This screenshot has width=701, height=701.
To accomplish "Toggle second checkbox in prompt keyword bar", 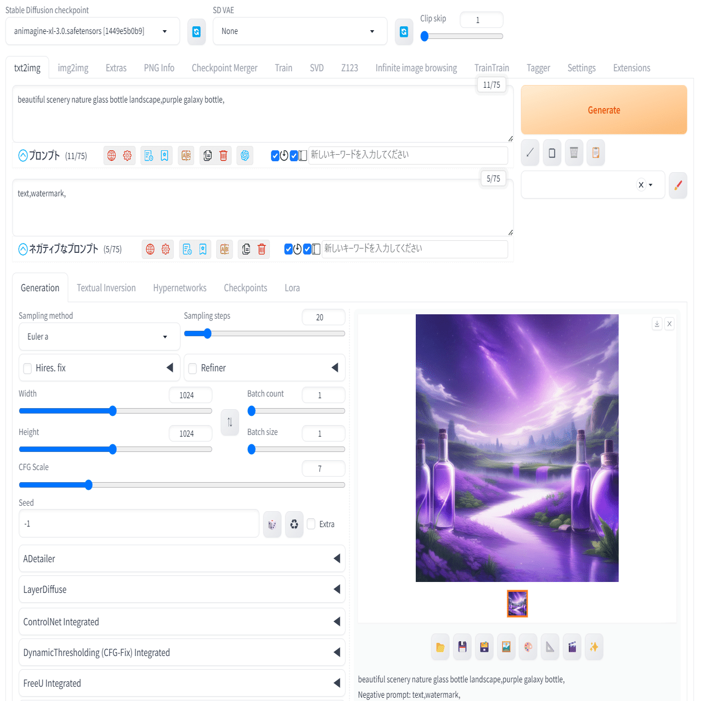I will pyautogui.click(x=294, y=156).
